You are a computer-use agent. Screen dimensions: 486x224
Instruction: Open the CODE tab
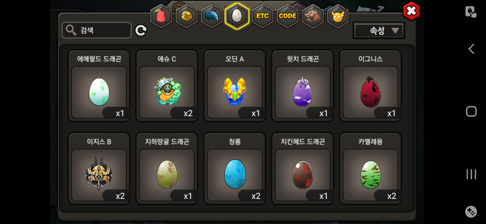click(x=288, y=16)
